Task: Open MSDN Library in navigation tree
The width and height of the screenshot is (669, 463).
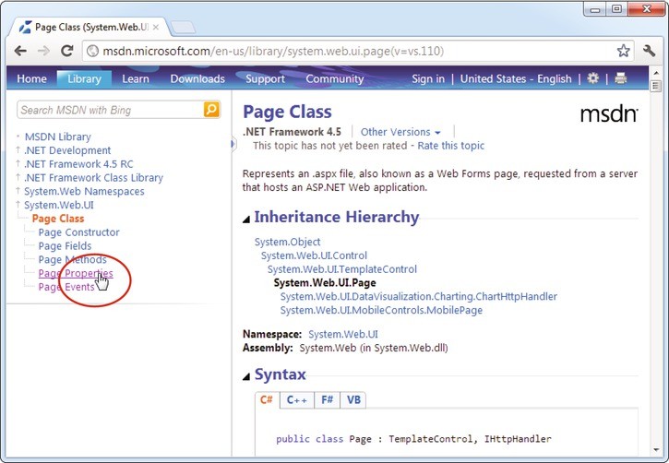Action: coord(57,137)
